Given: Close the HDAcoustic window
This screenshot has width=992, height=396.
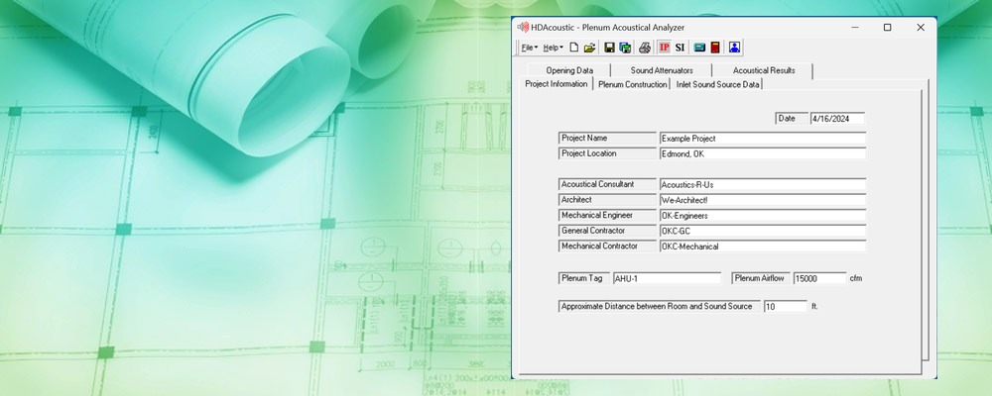Looking at the screenshot, I should coord(921,27).
